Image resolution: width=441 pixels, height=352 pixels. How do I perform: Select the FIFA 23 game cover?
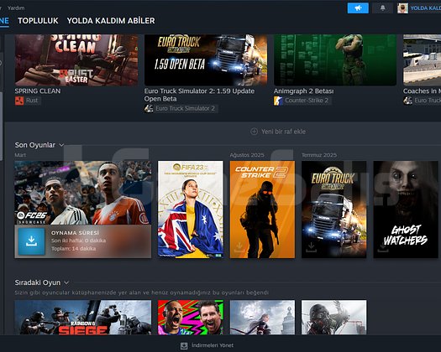pyautogui.click(x=191, y=210)
